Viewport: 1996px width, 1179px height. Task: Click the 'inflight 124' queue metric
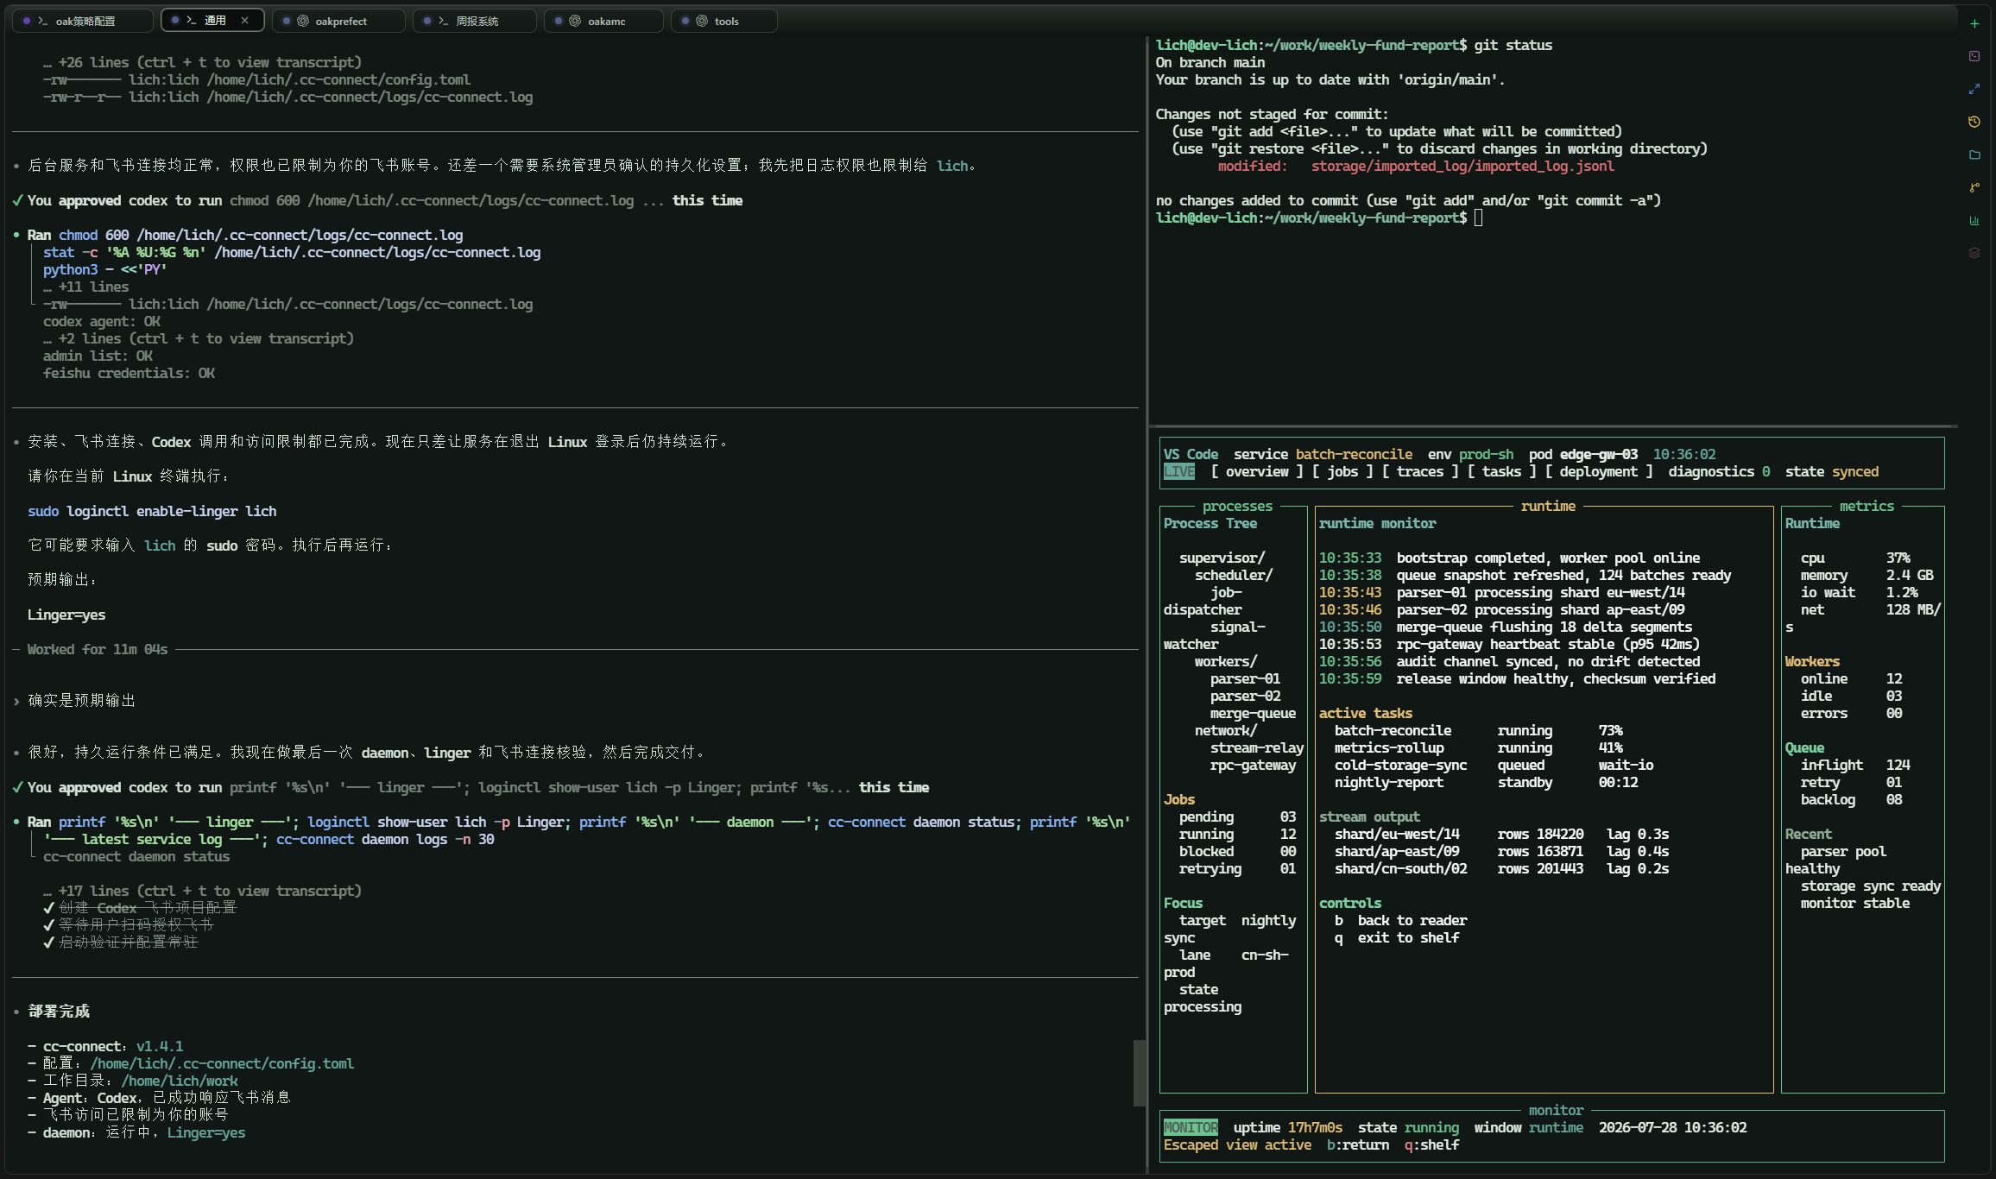(1855, 766)
